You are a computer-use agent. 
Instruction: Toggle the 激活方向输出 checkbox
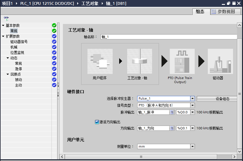[x=97, y=122]
